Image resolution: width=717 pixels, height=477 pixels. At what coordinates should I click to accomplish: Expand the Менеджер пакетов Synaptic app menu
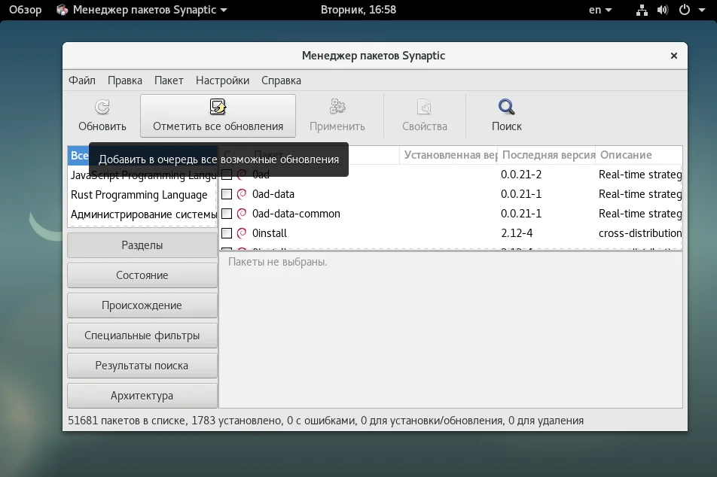pos(142,10)
